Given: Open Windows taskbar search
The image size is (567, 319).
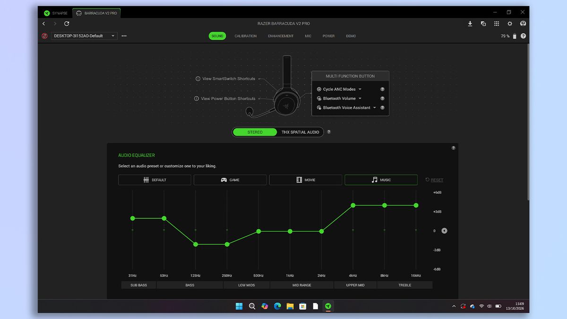Looking at the screenshot, I should (252, 306).
